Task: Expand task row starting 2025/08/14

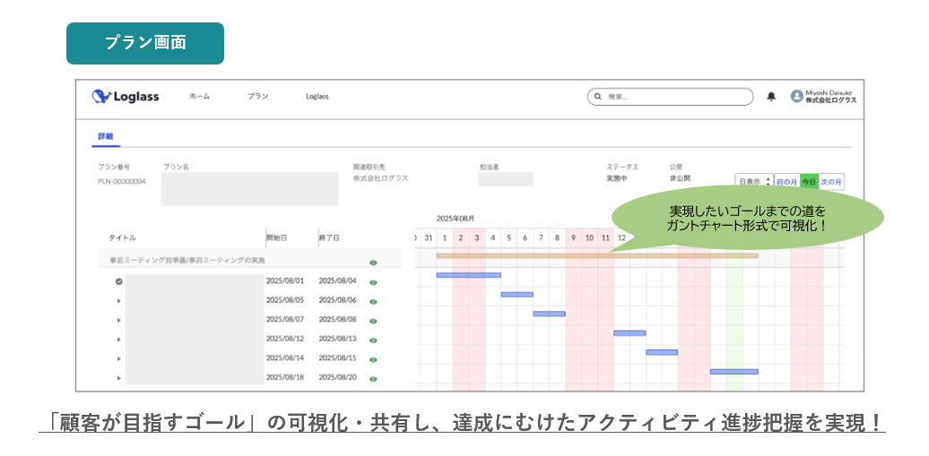Action: [x=118, y=358]
